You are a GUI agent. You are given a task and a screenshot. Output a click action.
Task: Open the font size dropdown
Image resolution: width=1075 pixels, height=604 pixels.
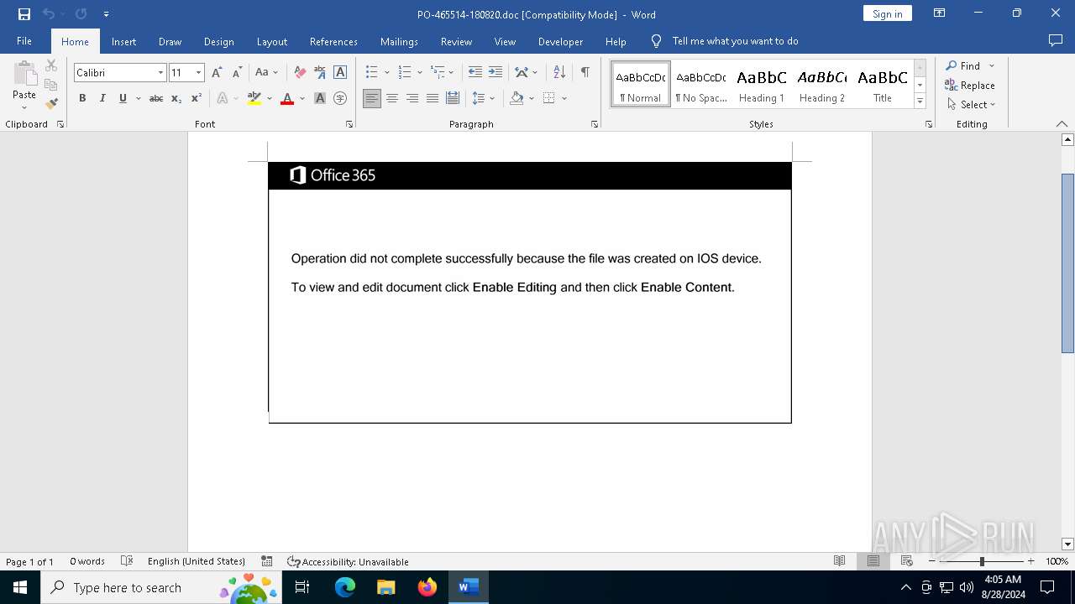click(x=198, y=73)
